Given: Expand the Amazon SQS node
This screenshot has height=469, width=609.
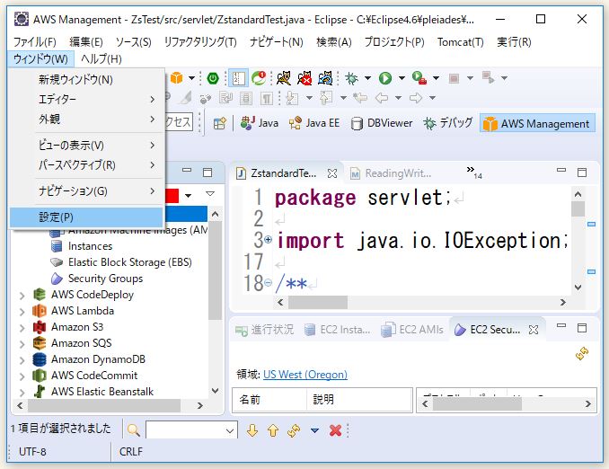Looking at the screenshot, I should 22,344.
